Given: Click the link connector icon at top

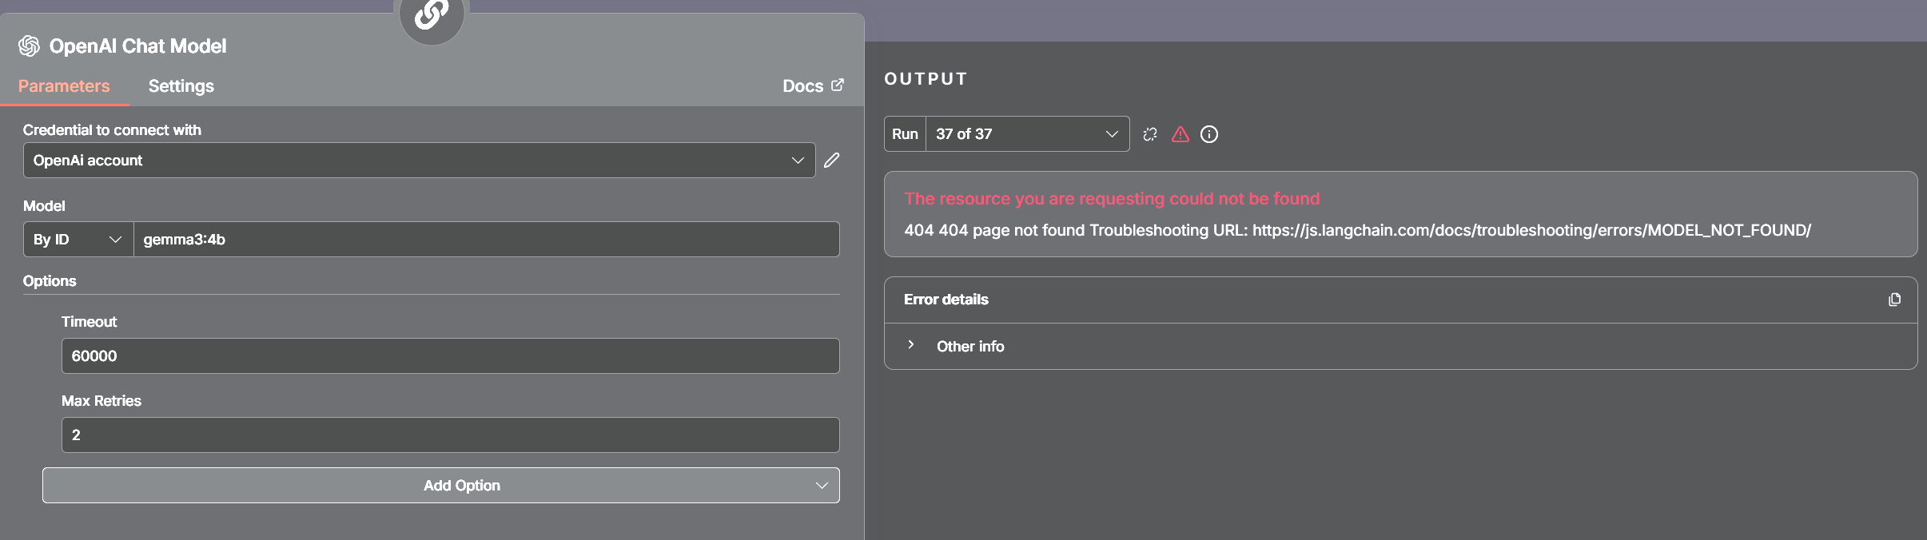Looking at the screenshot, I should point(432,14).
